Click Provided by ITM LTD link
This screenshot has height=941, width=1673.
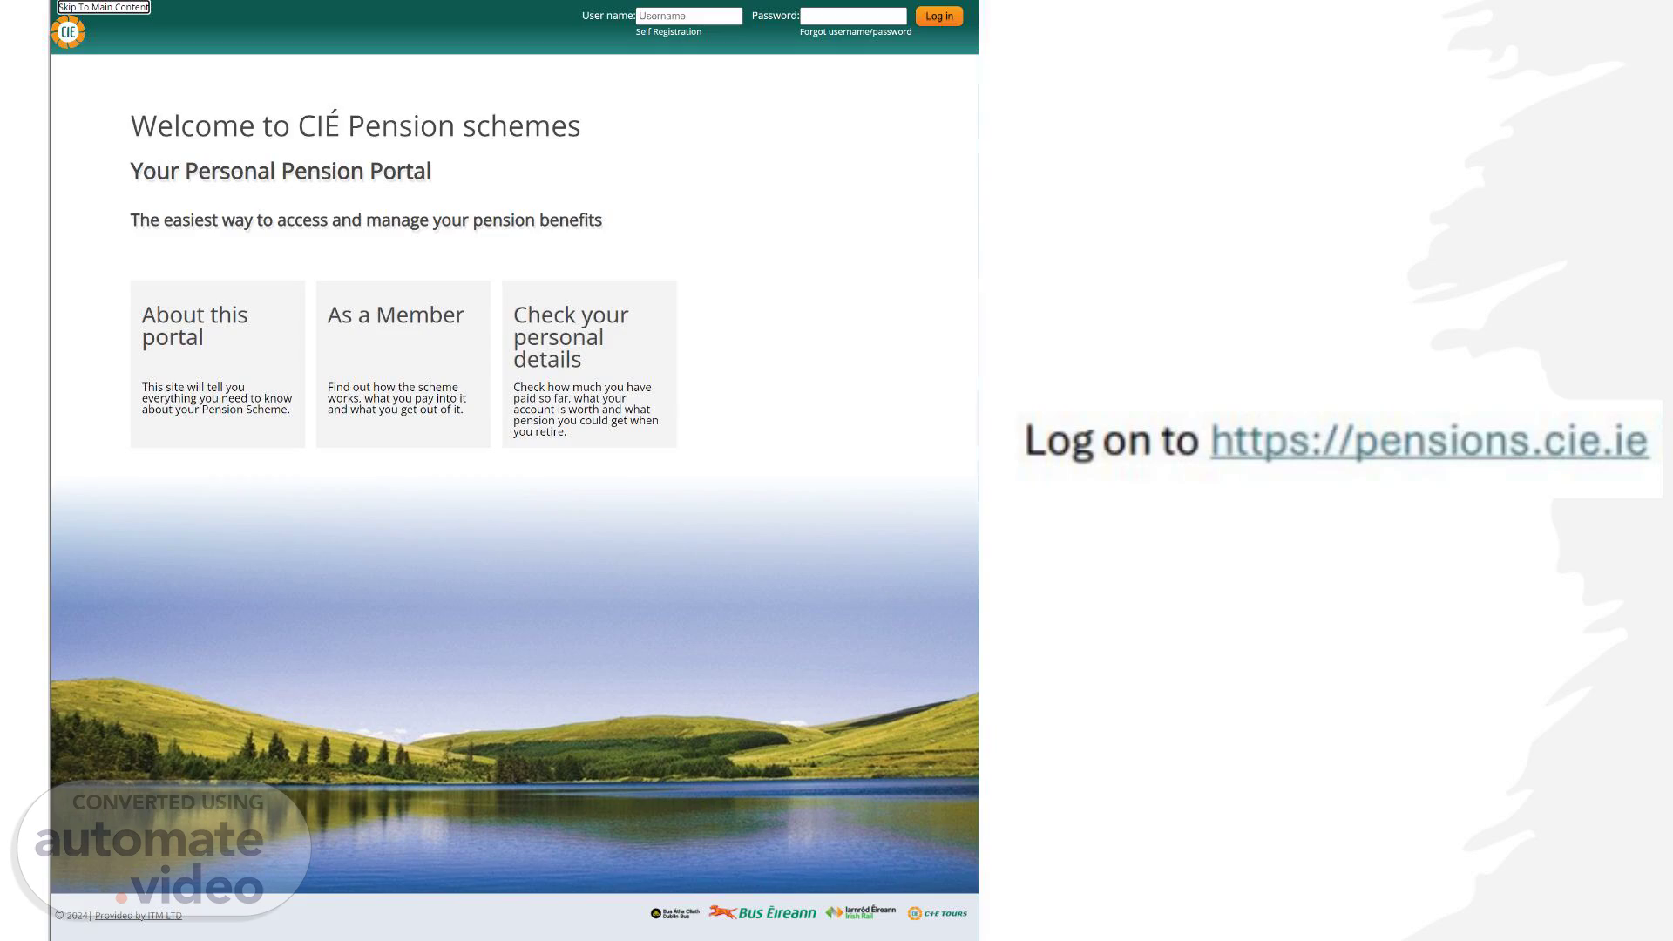pos(139,915)
